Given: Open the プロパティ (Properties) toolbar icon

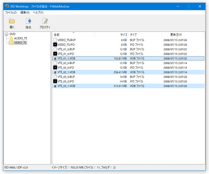Looking at the screenshot, I should (x=45, y=21).
